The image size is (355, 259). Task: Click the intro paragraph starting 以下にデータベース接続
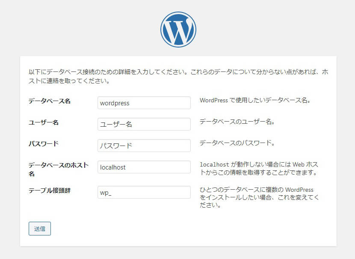click(178, 76)
